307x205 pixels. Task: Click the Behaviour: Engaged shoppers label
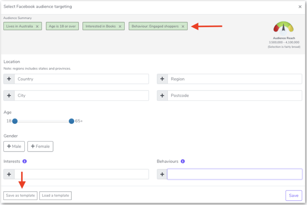point(155,26)
